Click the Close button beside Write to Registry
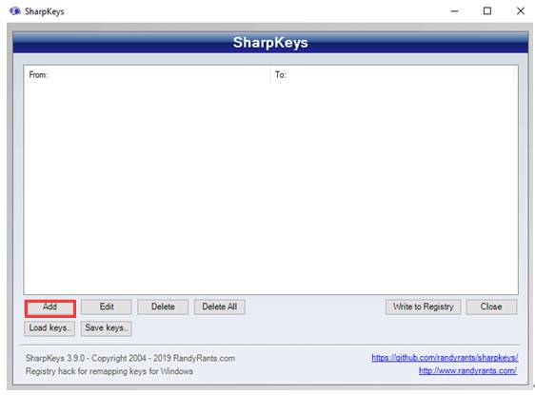This screenshot has height=395, width=535. 491,307
